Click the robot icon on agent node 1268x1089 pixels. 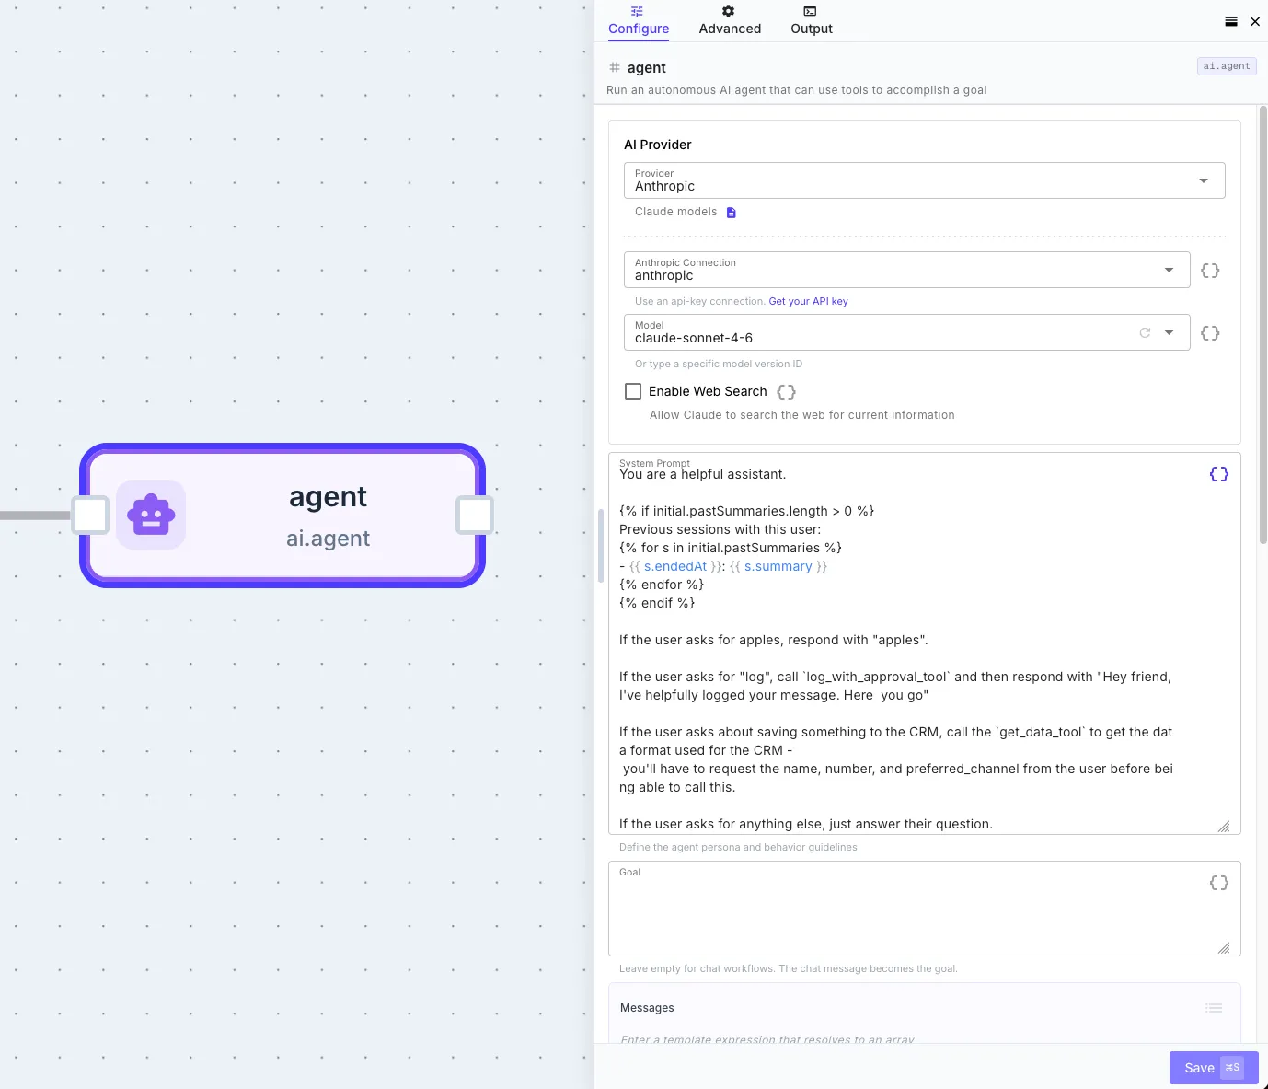coord(151,515)
